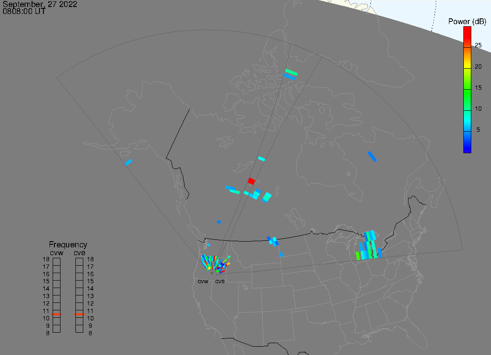This screenshot has width=491, height=355.
Task: Click the blue echo cell east of Hudson Bay
Action: pyautogui.click(x=372, y=156)
